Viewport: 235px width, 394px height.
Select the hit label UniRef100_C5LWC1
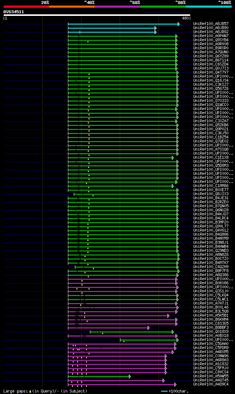pyautogui.click(x=211, y=299)
